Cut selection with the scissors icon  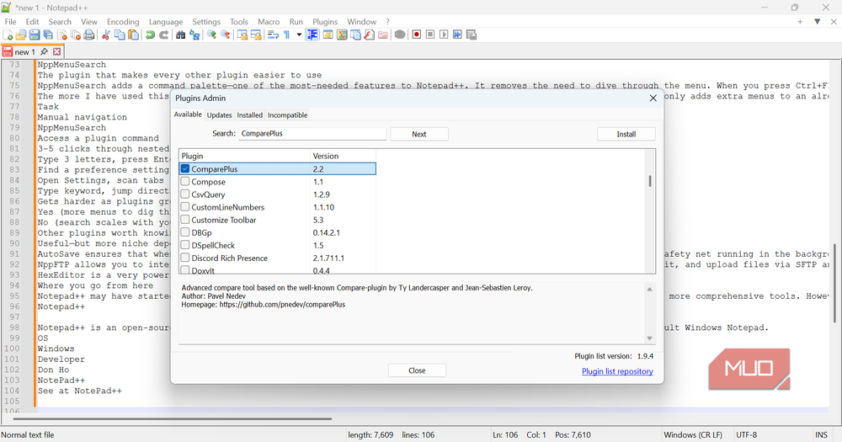pyautogui.click(x=106, y=35)
